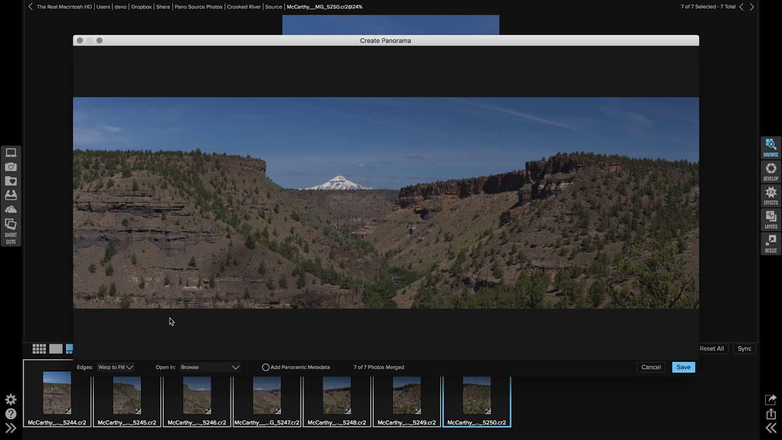The height and width of the screenshot is (440, 782).
Task: Click the export upload icon at bottom right
Action: pyautogui.click(x=771, y=414)
